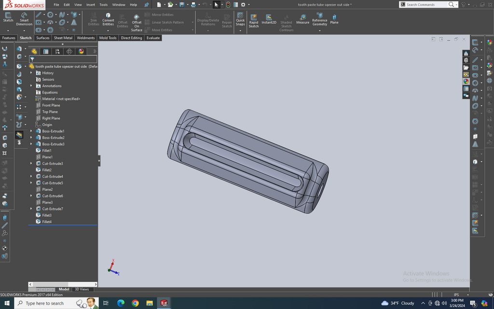Image resolution: width=494 pixels, height=309 pixels.
Task: Click the Reference Geometry icon
Action: point(319,19)
